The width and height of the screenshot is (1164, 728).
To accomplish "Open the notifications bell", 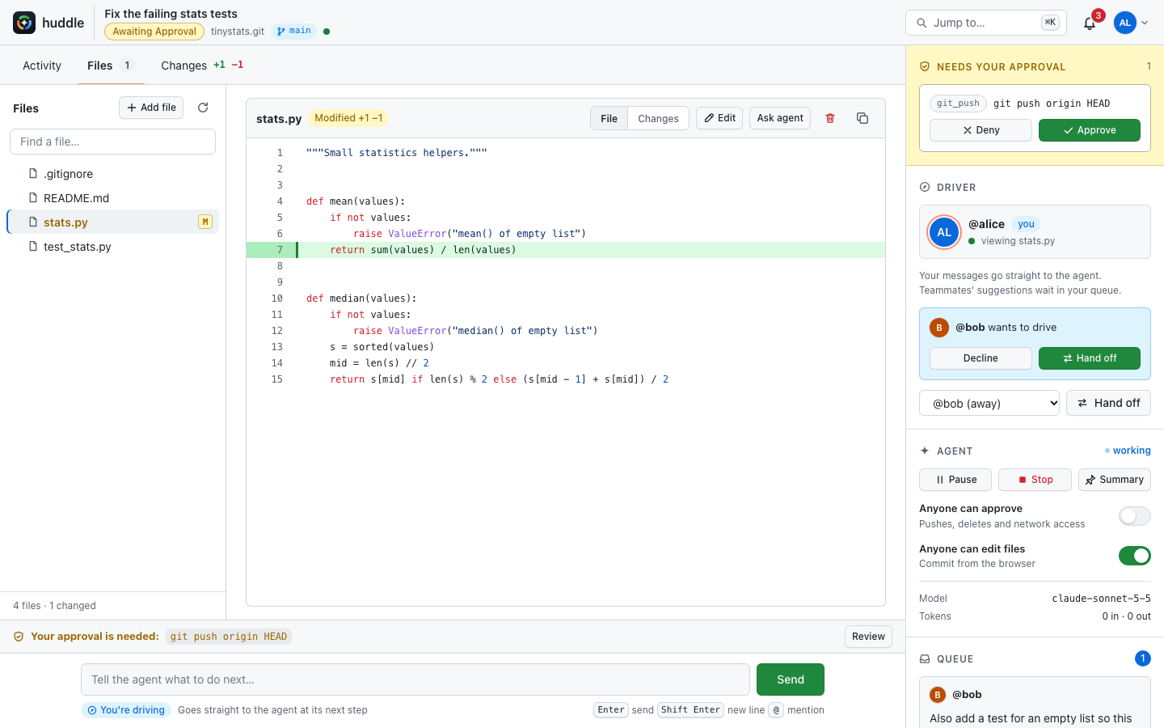I will click(x=1090, y=23).
